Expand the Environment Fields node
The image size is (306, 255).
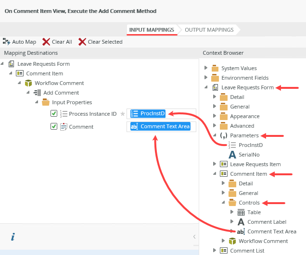pyautogui.click(x=206, y=77)
